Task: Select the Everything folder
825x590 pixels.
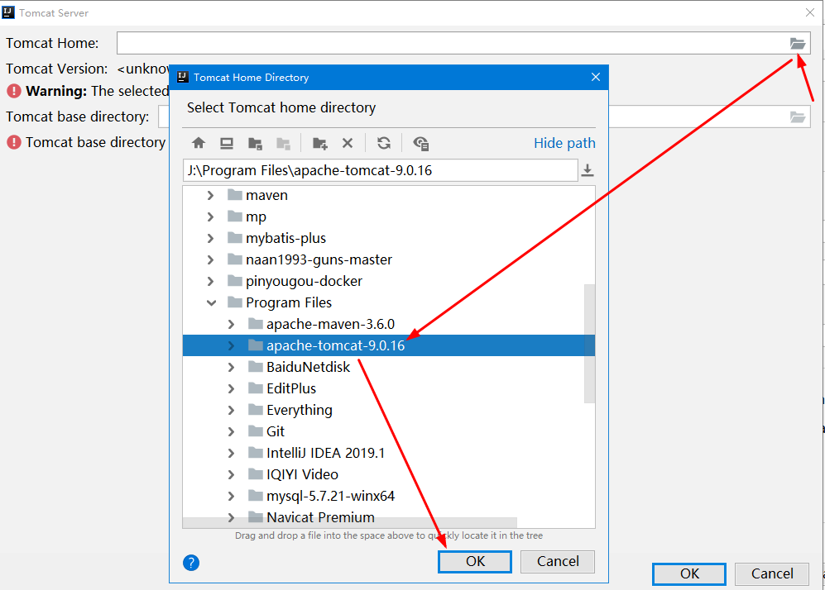Action: 299,410
